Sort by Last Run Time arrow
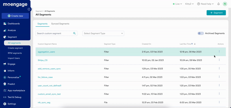Image resolution: width=231 pixels, height=108 pixels. coord(195,44)
